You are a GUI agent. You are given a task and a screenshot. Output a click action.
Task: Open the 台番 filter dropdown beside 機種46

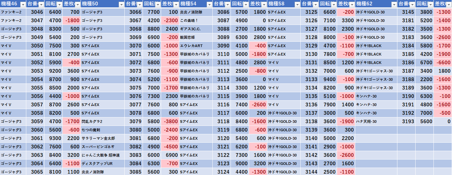[41, 4]
